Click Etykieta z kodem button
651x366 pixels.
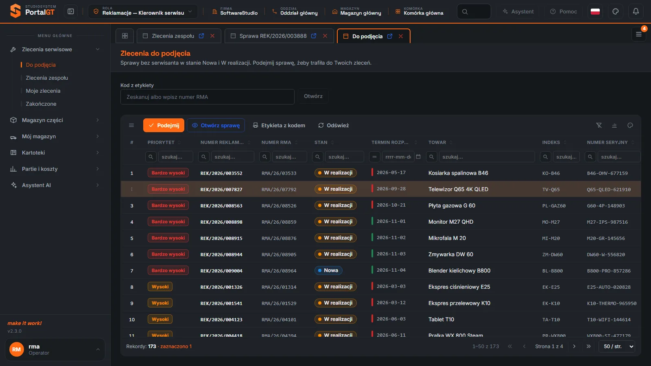pyautogui.click(x=279, y=125)
